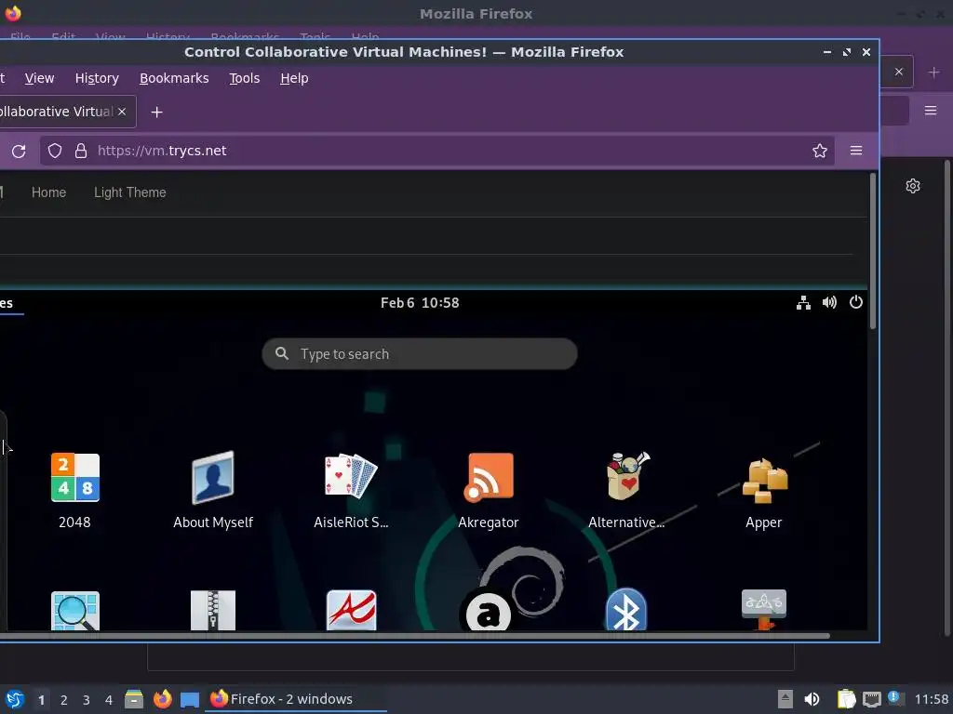Switch to workspace 2
Screen dimensions: 953x714
pyautogui.click(x=64, y=700)
